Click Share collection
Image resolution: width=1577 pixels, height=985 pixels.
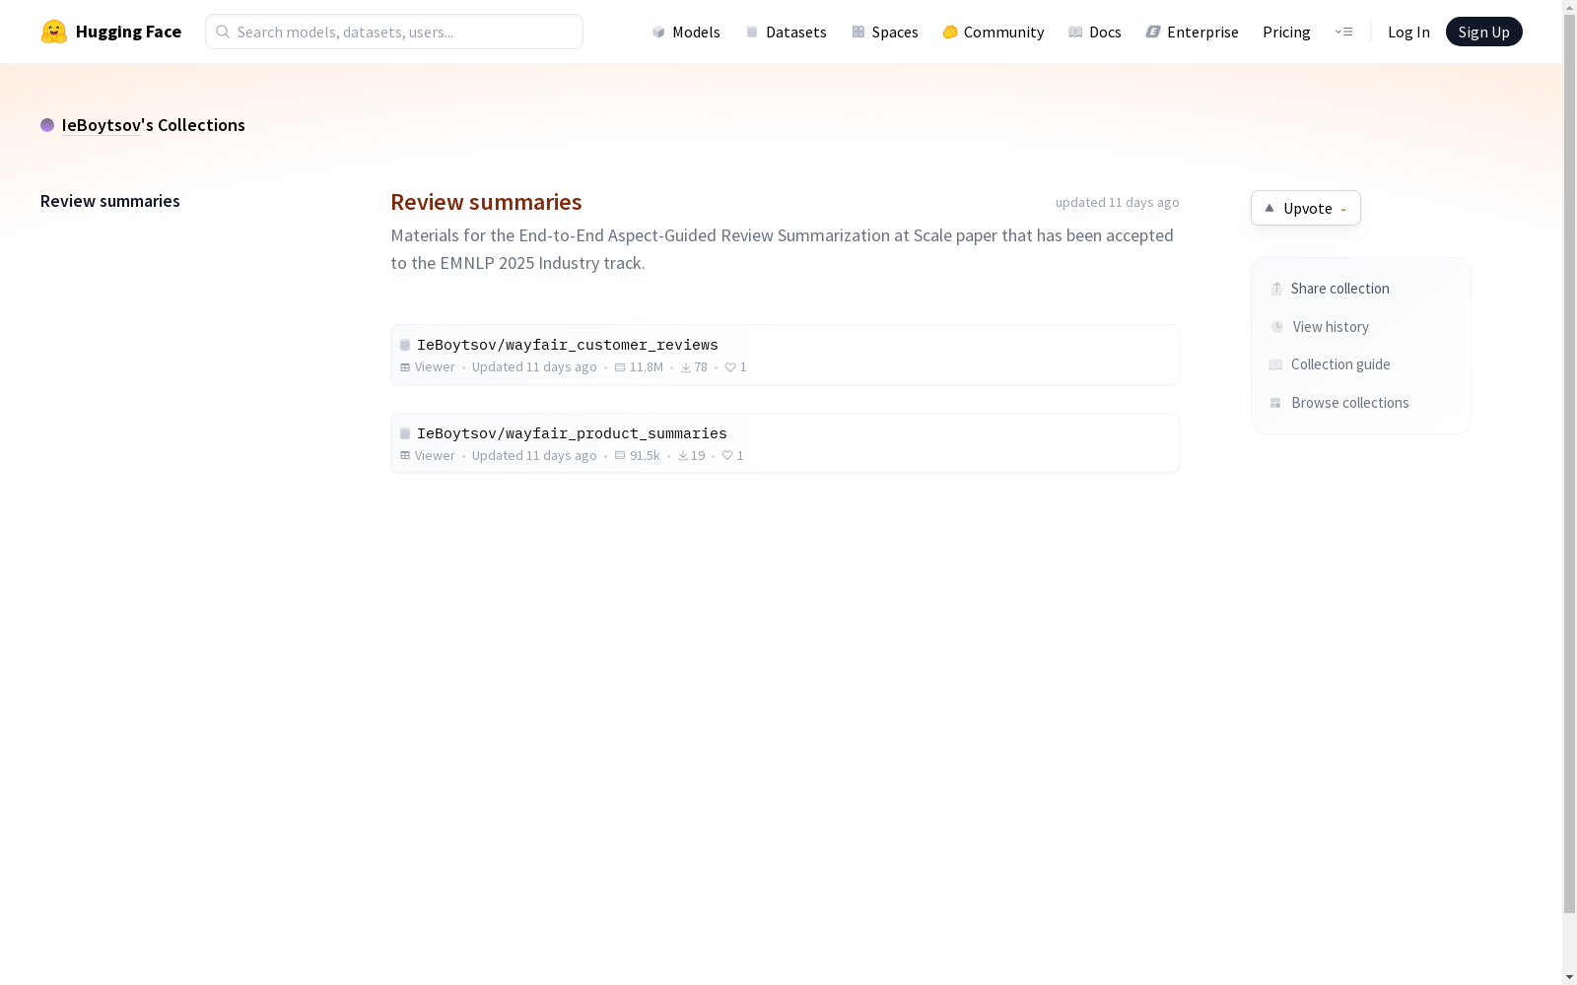tap(1331, 289)
